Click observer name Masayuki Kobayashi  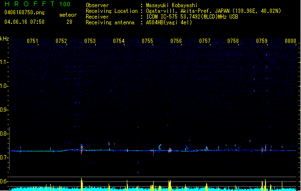tap(172, 5)
